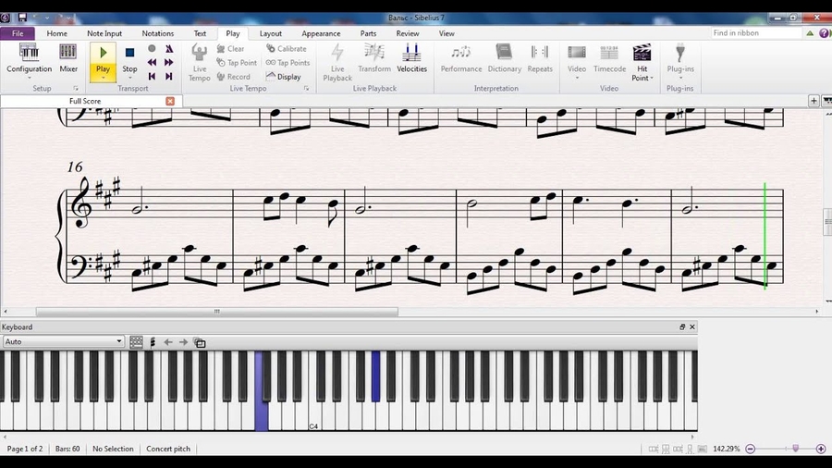Close the Full Score tab
The image size is (832, 468).
[x=170, y=101]
